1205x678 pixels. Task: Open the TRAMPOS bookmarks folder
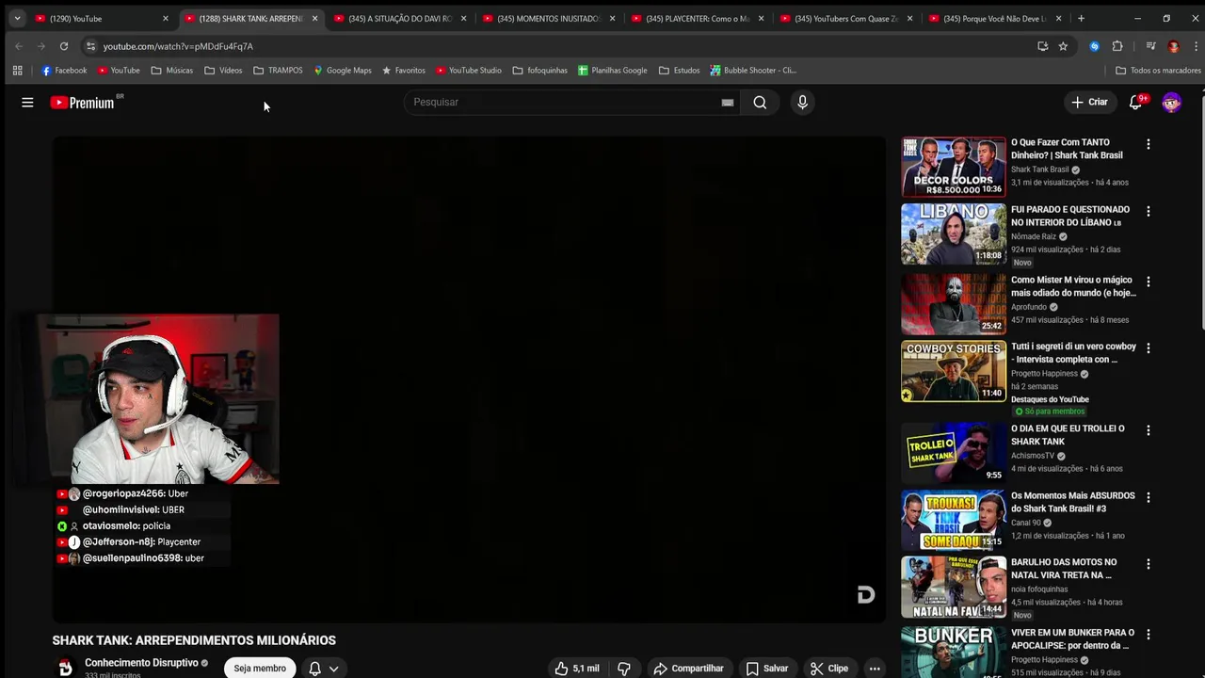click(278, 70)
